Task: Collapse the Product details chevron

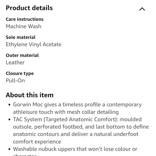Action: click(x=142, y=9)
